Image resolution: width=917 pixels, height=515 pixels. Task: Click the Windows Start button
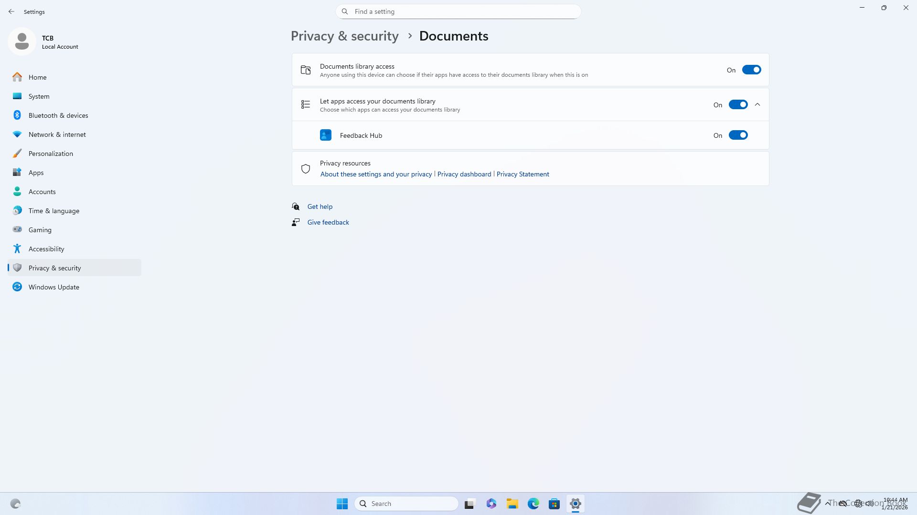click(342, 504)
